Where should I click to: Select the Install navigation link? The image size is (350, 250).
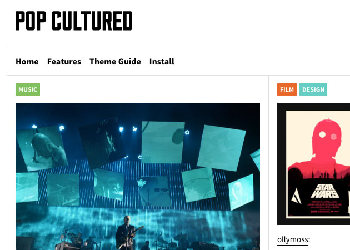(x=162, y=62)
